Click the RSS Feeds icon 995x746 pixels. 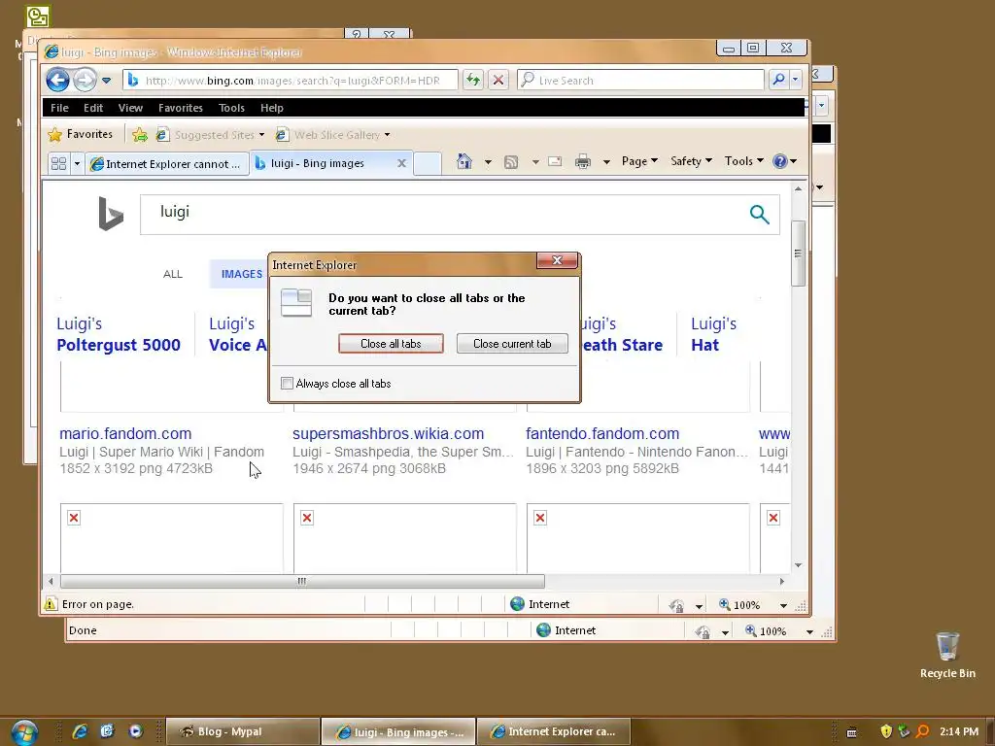click(x=511, y=162)
